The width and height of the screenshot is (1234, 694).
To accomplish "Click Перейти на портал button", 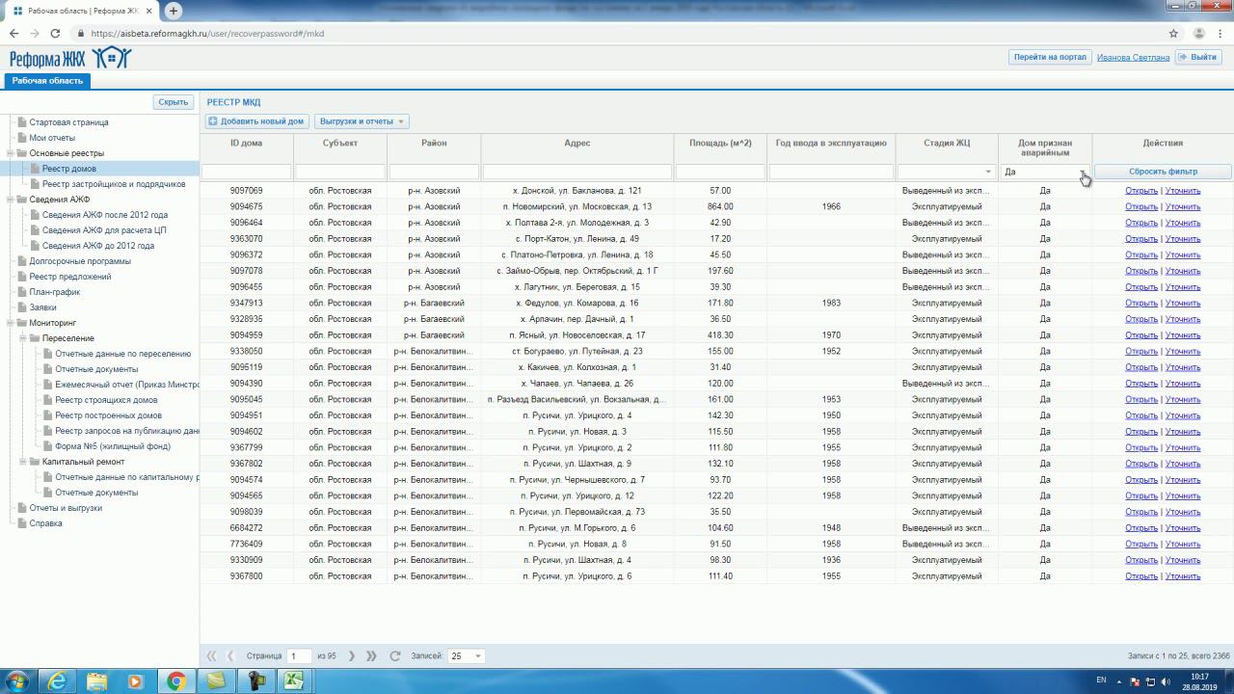I will point(1050,57).
